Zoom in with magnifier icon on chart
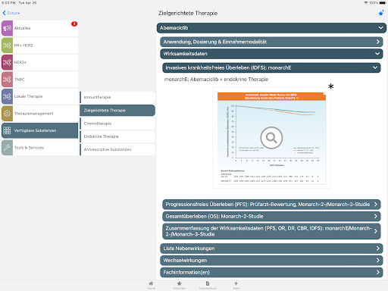 coord(271,138)
